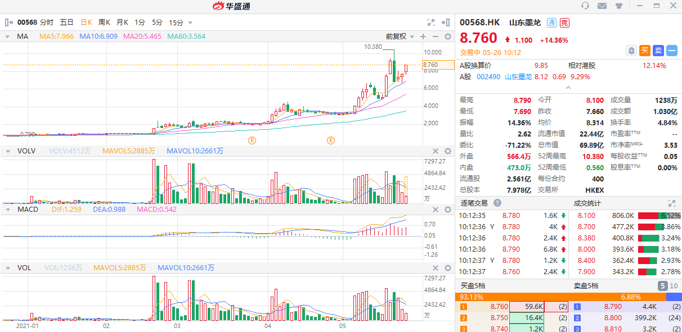Open more timeframes dropdown after 15分
This screenshot has height=332, width=682.
[x=190, y=22]
